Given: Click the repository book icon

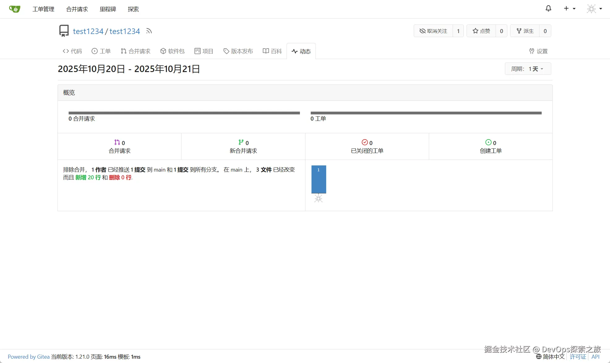Looking at the screenshot, I should [x=64, y=31].
